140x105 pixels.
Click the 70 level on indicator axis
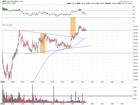[x=134, y=10]
